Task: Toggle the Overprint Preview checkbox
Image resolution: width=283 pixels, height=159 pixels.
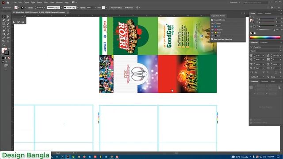Action: (212, 20)
